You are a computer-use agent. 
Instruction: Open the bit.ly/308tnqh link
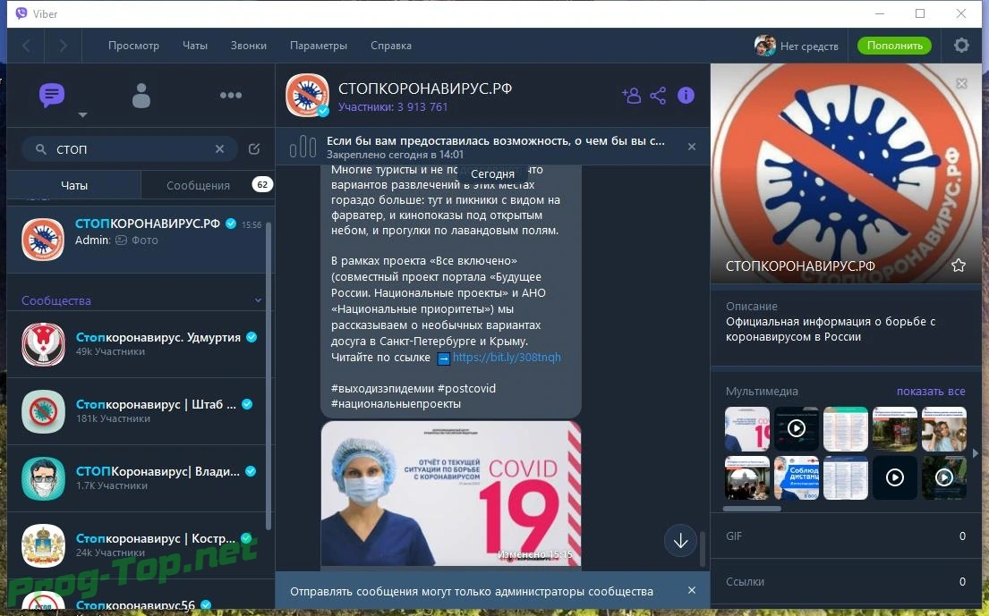[x=507, y=357]
